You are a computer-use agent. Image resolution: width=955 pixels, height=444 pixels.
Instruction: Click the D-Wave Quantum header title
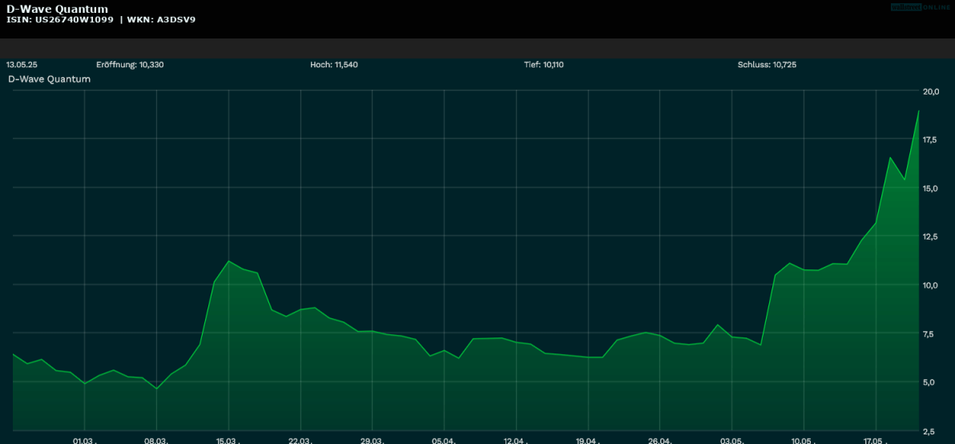click(x=57, y=9)
